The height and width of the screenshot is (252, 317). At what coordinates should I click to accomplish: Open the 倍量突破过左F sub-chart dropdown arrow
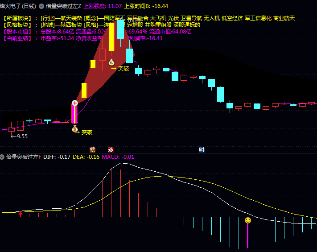click(2, 157)
